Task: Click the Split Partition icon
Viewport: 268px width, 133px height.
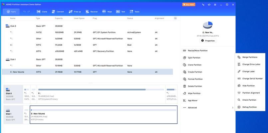Action: (184, 58)
